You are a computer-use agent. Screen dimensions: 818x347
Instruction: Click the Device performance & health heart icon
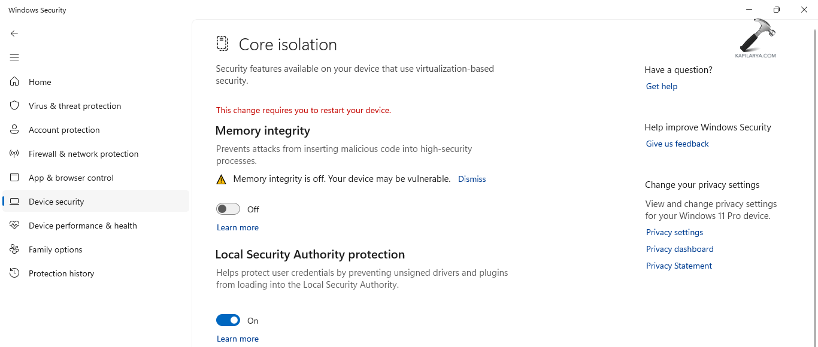[x=14, y=226]
